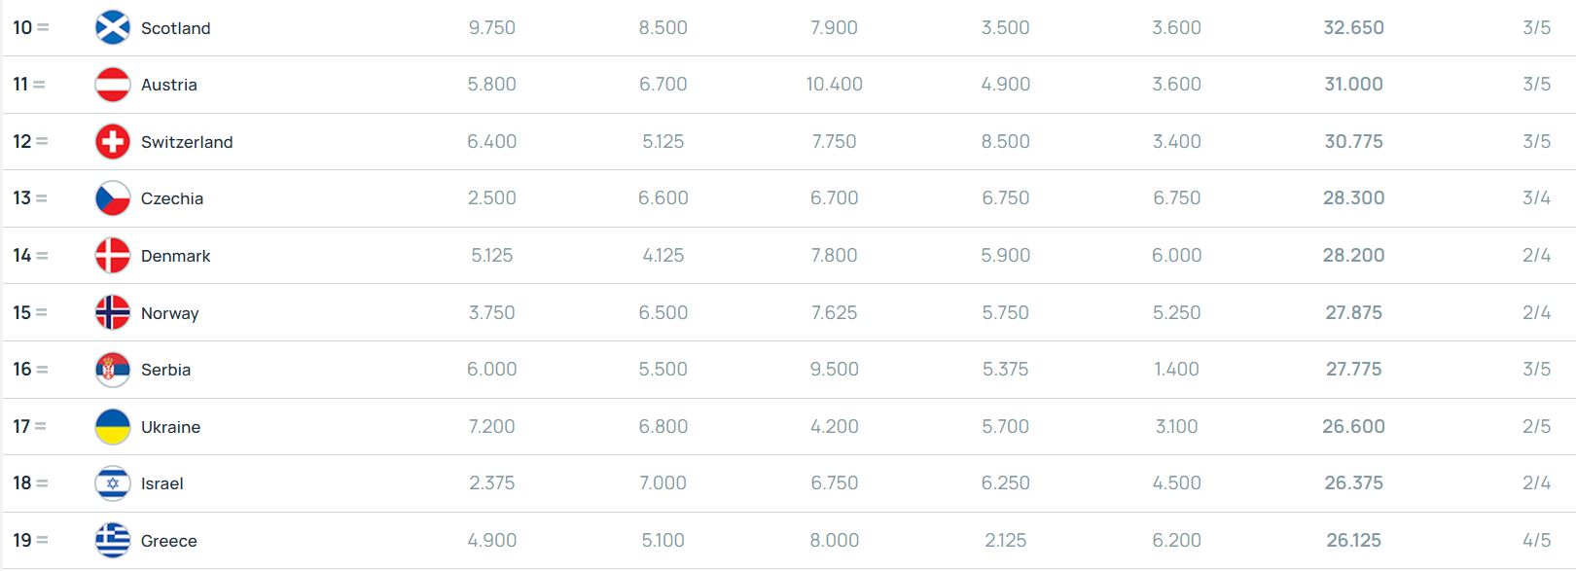Select the Denmark country name
1576x571 pixels.
coord(175,256)
